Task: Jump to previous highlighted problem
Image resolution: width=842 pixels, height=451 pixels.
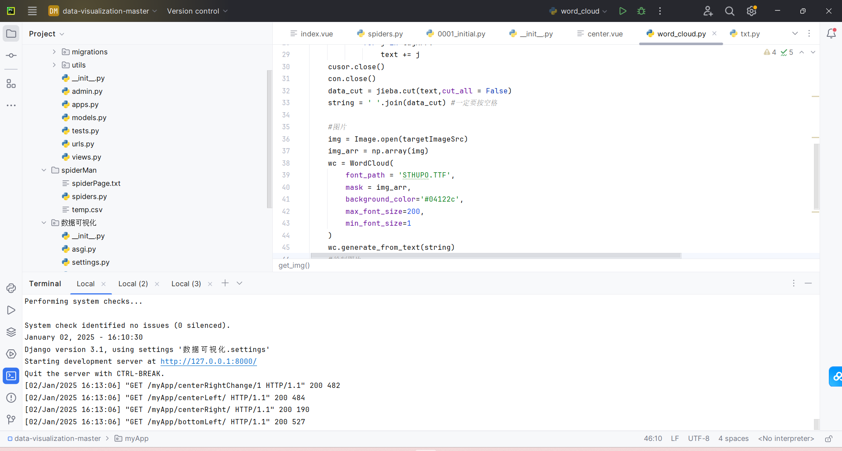Action: point(802,52)
